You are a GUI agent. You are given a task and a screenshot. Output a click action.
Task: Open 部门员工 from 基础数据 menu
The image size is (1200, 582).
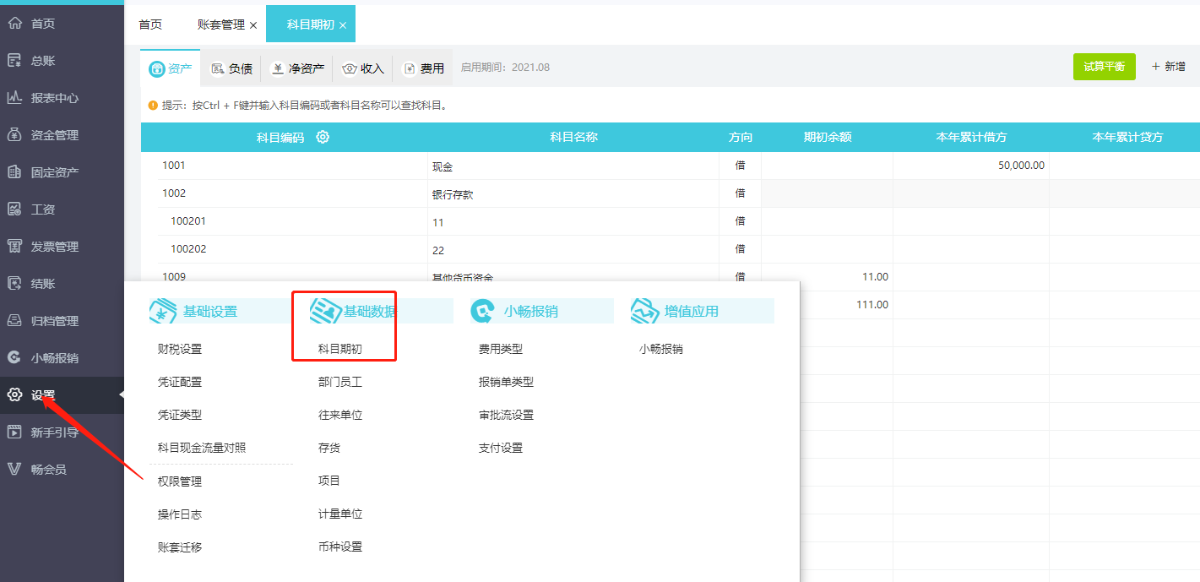tap(340, 382)
